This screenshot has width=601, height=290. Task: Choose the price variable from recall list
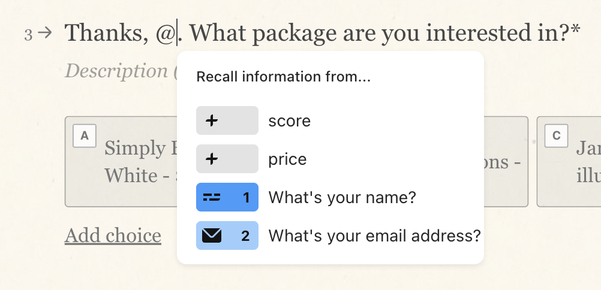pyautogui.click(x=287, y=159)
